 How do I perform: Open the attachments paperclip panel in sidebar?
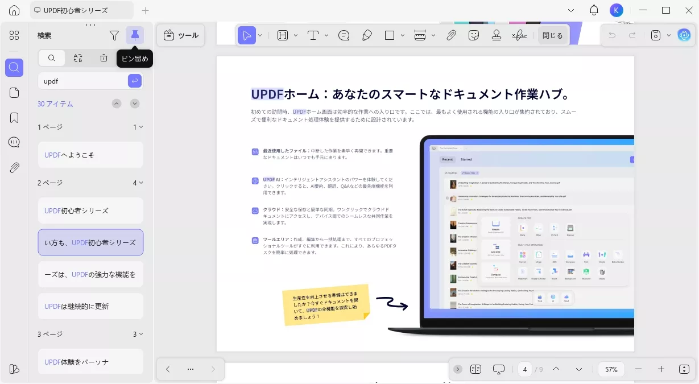click(x=14, y=167)
